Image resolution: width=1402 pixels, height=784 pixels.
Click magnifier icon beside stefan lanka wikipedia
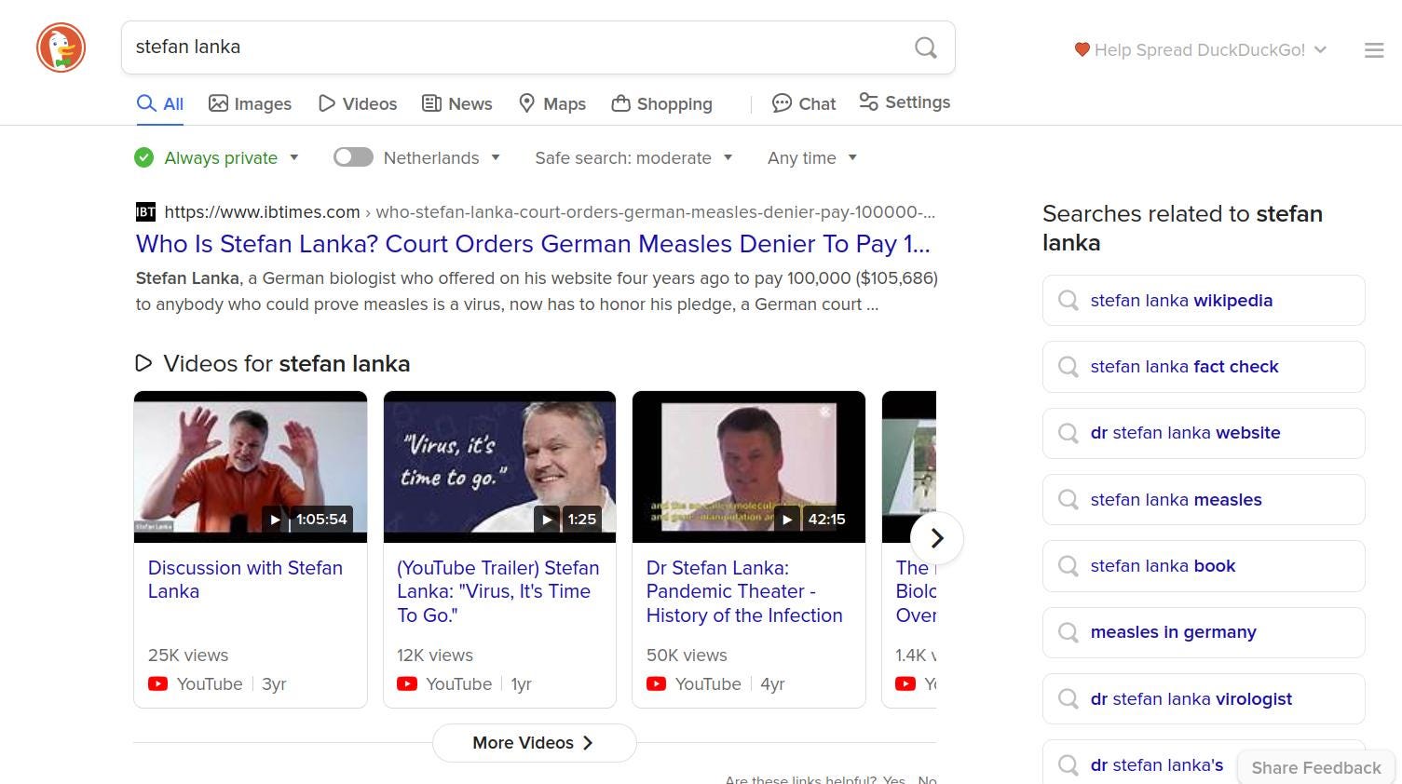click(x=1069, y=300)
